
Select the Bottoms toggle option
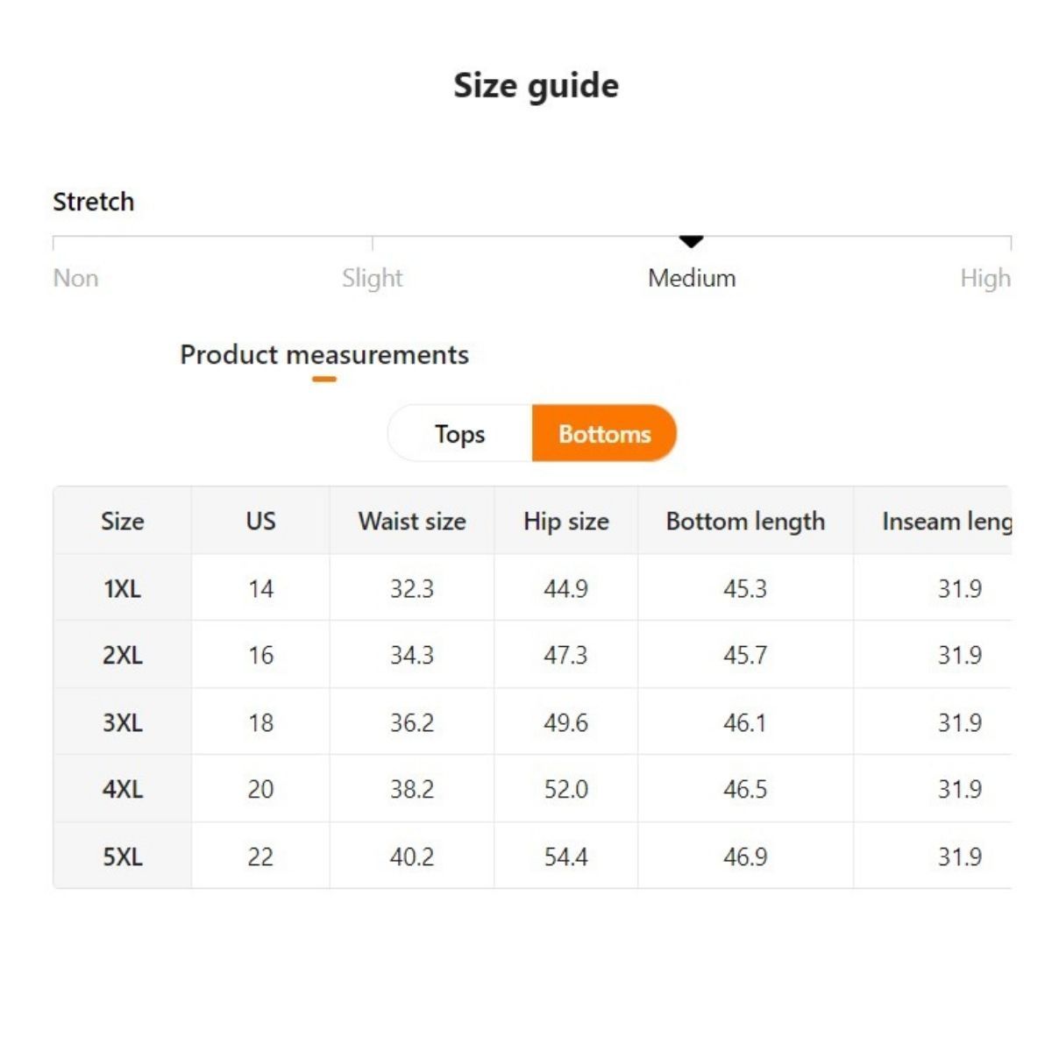point(604,434)
